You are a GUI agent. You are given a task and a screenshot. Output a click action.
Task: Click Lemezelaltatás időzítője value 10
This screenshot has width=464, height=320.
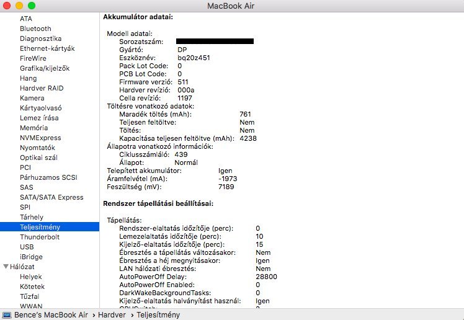[259, 236]
